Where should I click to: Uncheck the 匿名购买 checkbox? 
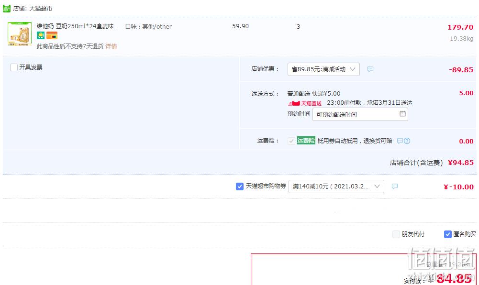[x=448, y=234]
